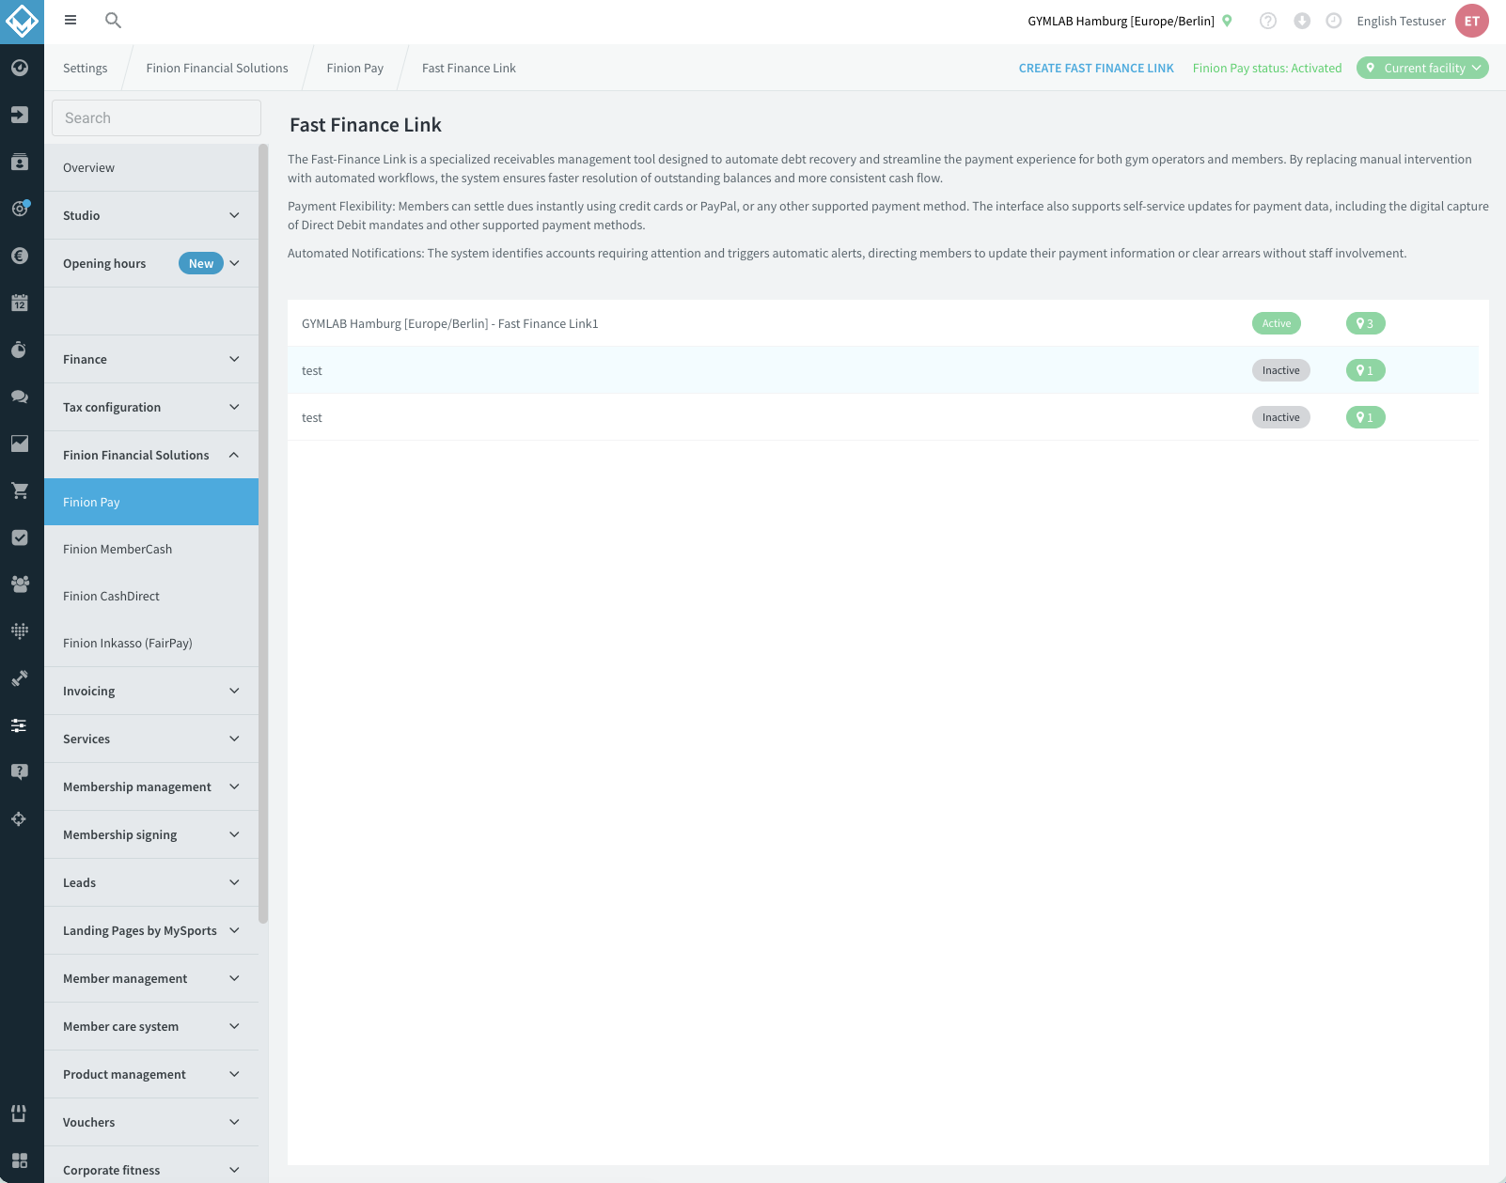Select Finion Inkasso (FairPay) in the sidebar
This screenshot has height=1183, width=1506.
coord(151,643)
